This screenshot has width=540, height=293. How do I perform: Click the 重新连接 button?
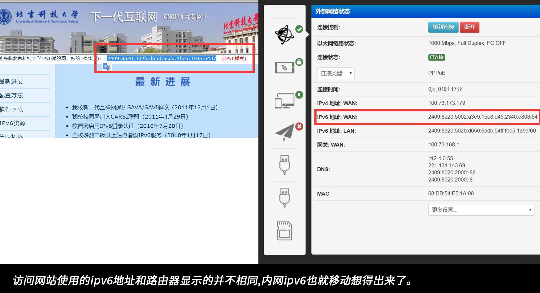coord(443,27)
